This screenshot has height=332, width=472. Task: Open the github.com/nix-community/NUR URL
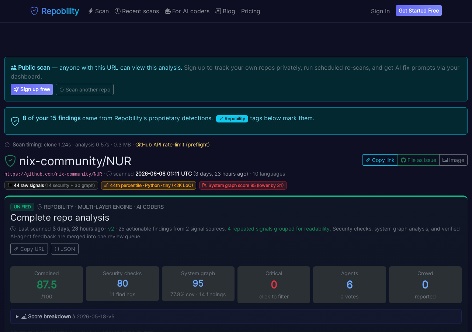click(x=53, y=174)
